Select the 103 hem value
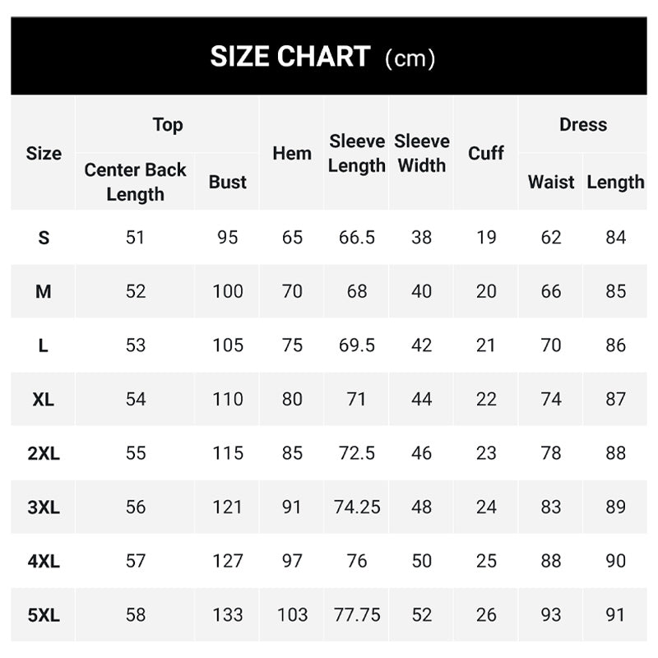Image resolution: width=658 pixels, height=658 pixels. point(292,614)
